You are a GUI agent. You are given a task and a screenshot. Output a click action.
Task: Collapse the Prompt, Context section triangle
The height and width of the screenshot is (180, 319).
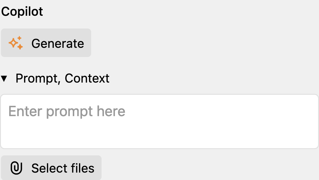tap(4, 78)
